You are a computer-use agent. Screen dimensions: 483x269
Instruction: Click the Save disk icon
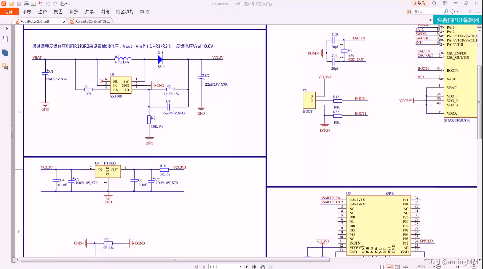pos(19,4)
